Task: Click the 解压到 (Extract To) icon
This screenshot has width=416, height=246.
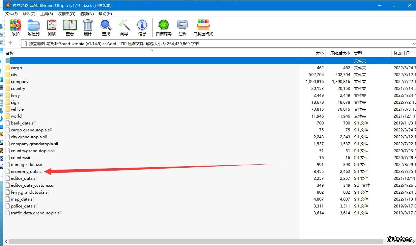Action: pos(33,28)
